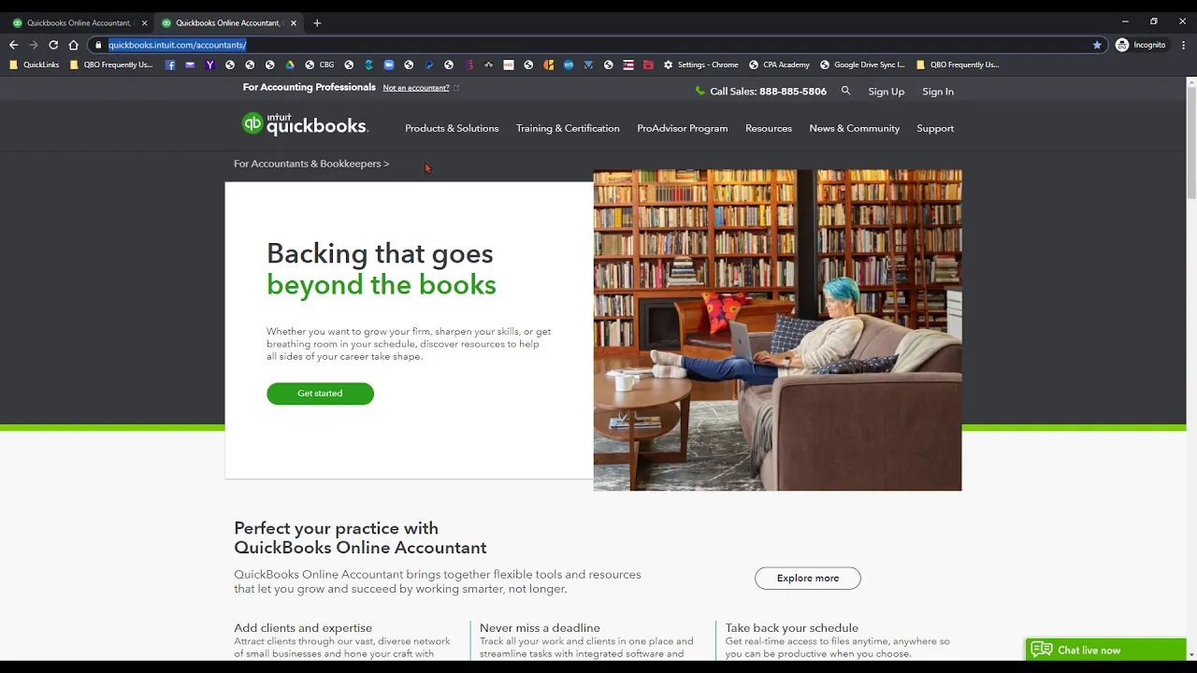Image resolution: width=1197 pixels, height=673 pixels.
Task: Click the For Accounting Professionals label
Action: pyautogui.click(x=310, y=87)
